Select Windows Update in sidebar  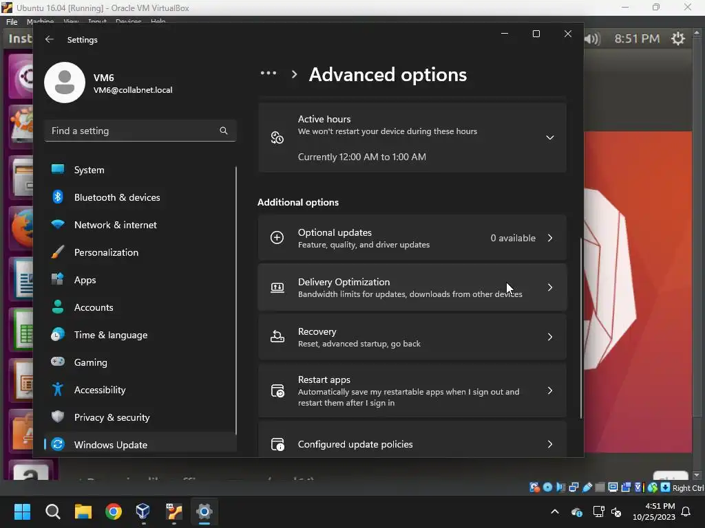coord(140,445)
